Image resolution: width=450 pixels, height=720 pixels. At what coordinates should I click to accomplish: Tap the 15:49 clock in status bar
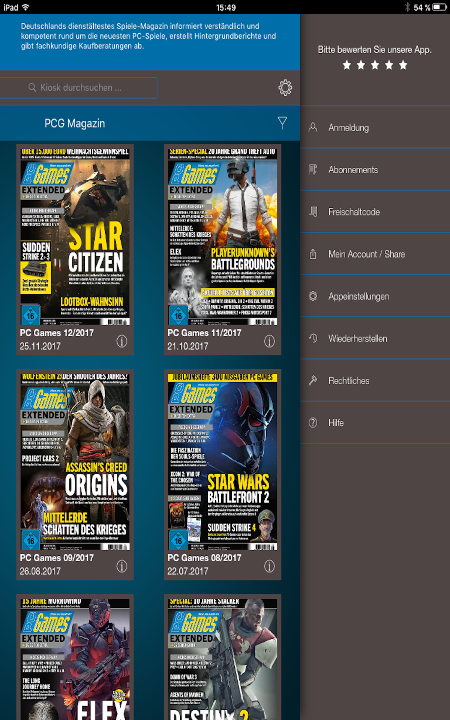(226, 7)
